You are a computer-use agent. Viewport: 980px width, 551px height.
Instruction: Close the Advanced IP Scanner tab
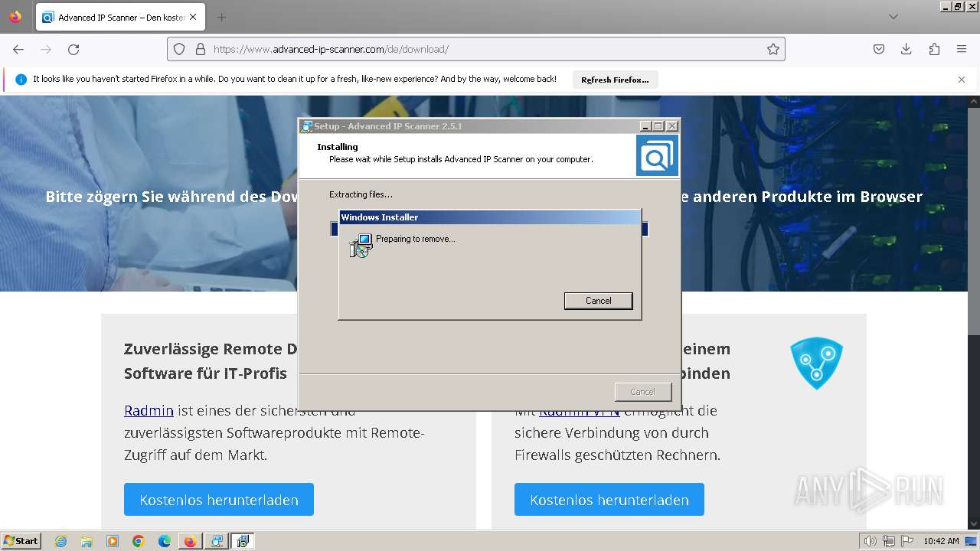coord(192,17)
